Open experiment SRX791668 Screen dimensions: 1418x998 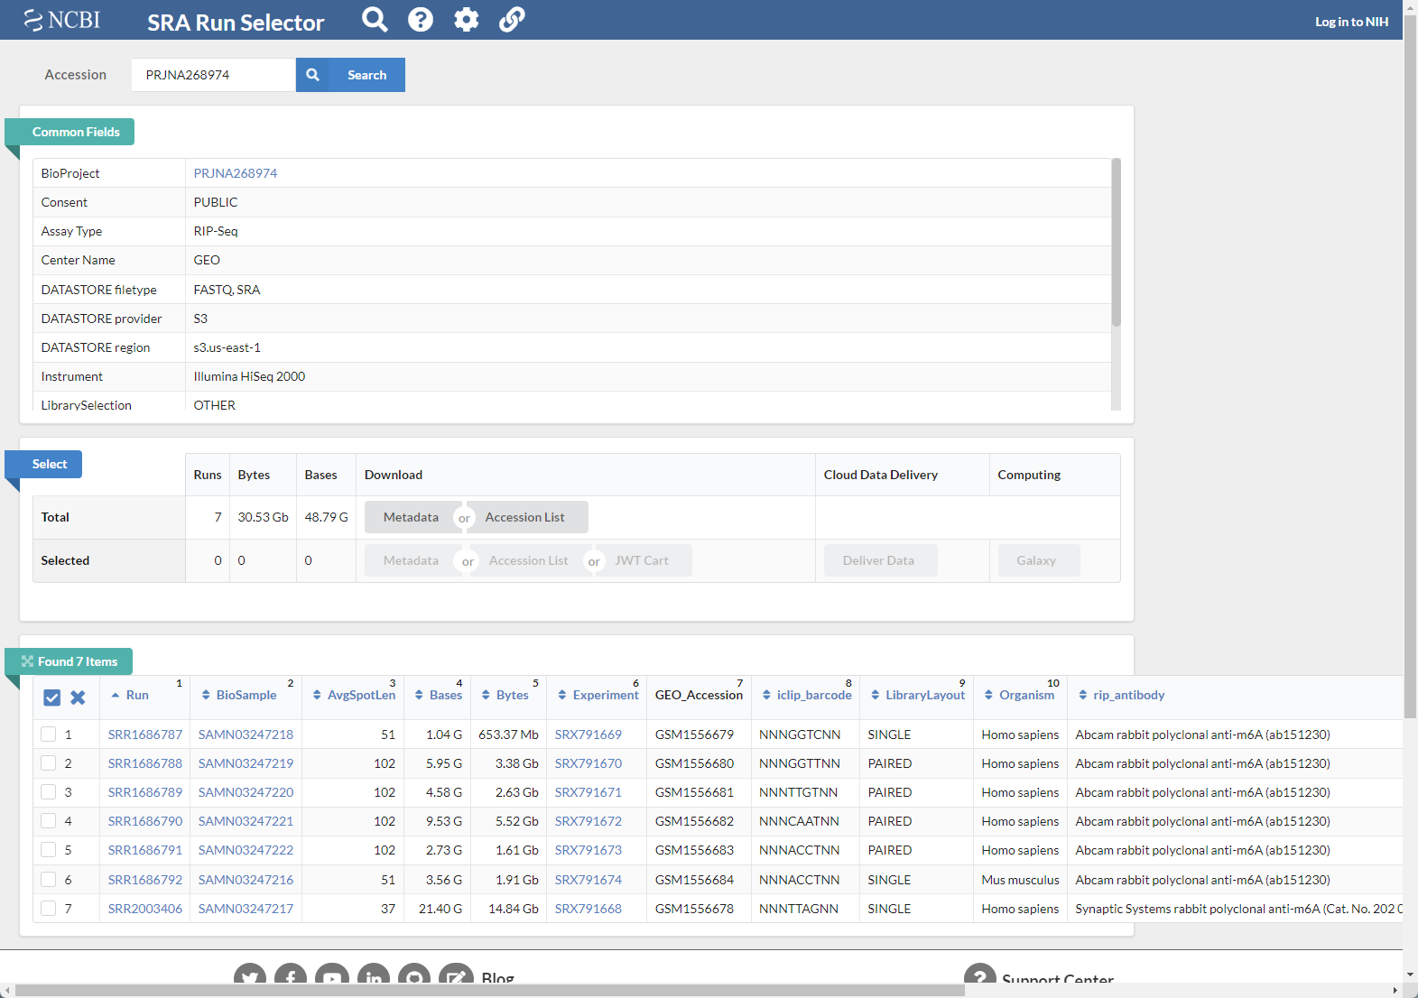[x=589, y=909]
